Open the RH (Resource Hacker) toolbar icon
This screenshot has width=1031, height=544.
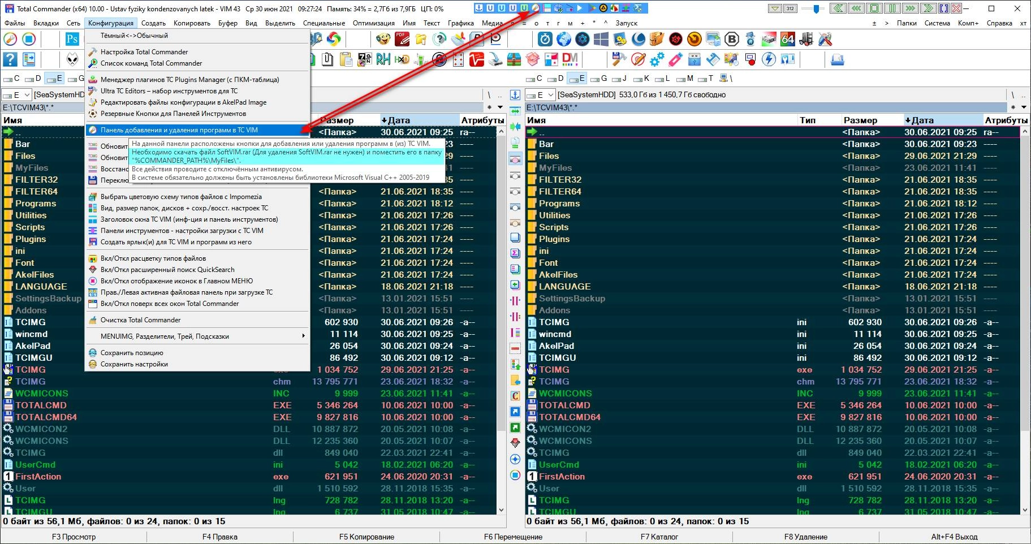click(383, 59)
